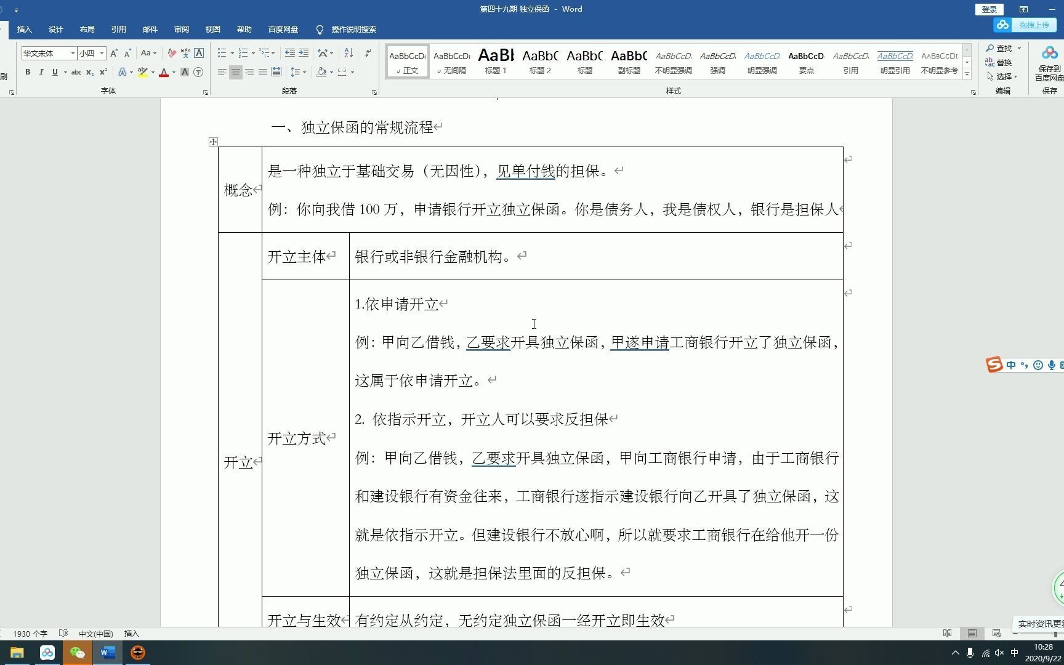This screenshot has width=1064, height=665.
Task: Toggle center alignment
Action: [236, 72]
